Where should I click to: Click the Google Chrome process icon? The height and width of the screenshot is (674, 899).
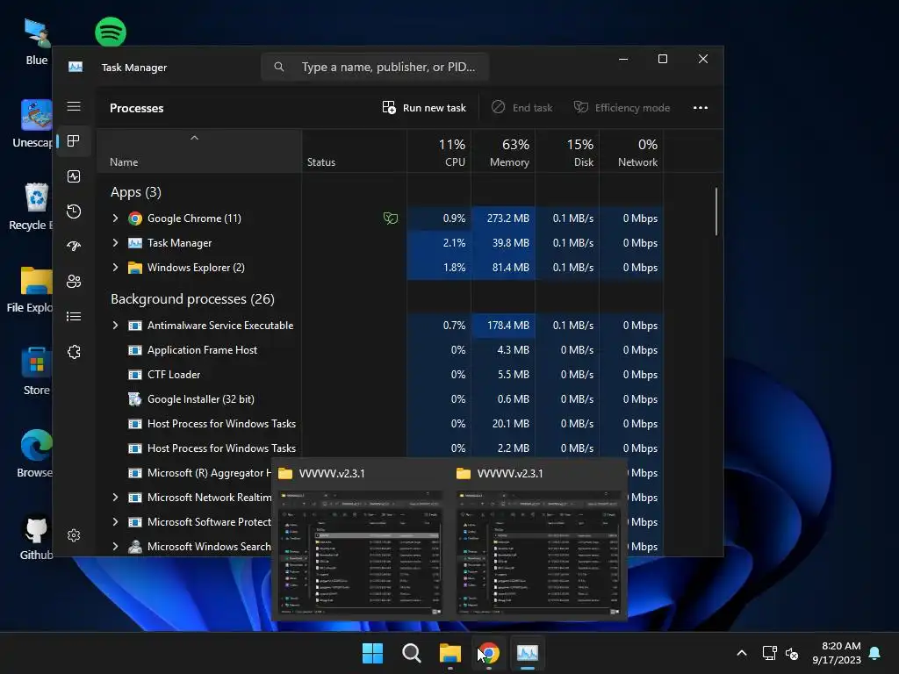point(134,219)
